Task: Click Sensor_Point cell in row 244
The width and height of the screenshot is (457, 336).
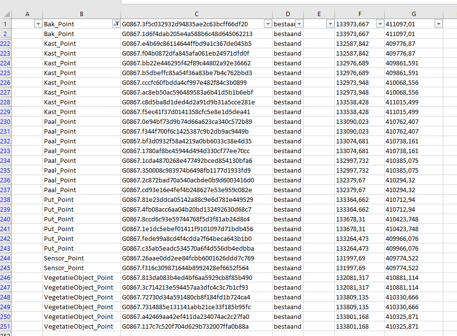Action: click(81, 258)
